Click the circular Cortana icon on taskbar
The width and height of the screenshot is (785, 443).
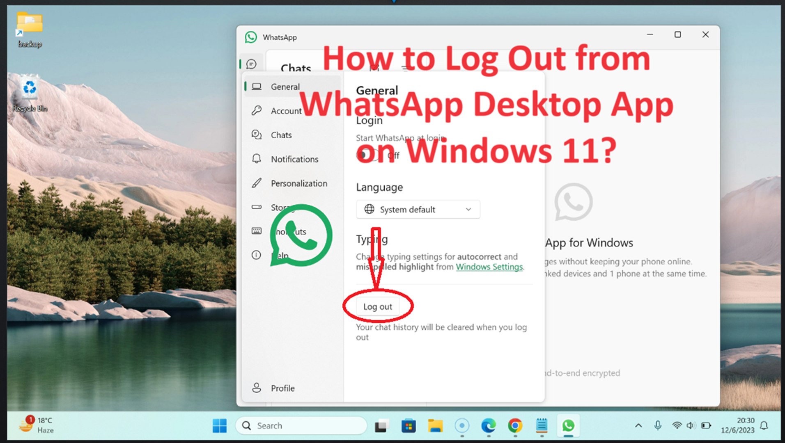coord(462,426)
